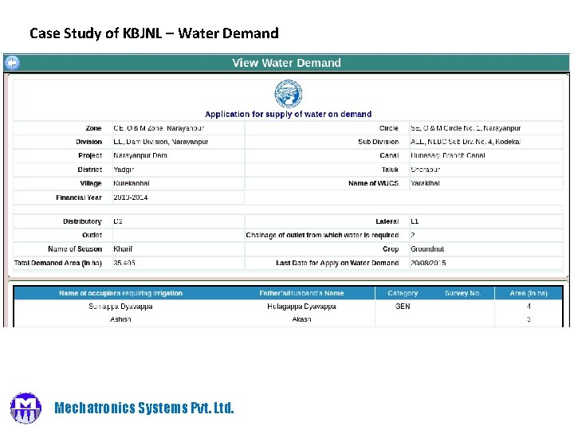Click 'Name of occupiers requiring irrigation' column header
Image resolution: width=574 pixels, height=430 pixels.
(x=120, y=293)
